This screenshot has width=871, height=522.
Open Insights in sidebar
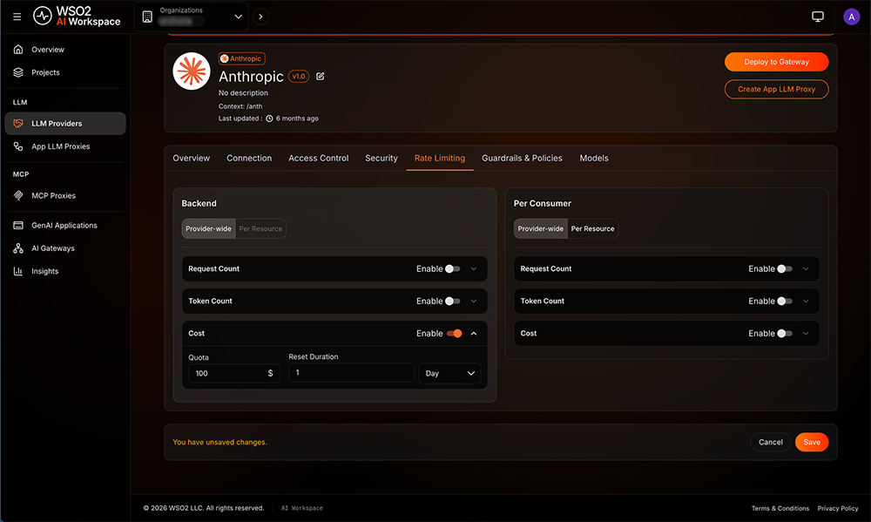pos(65,271)
